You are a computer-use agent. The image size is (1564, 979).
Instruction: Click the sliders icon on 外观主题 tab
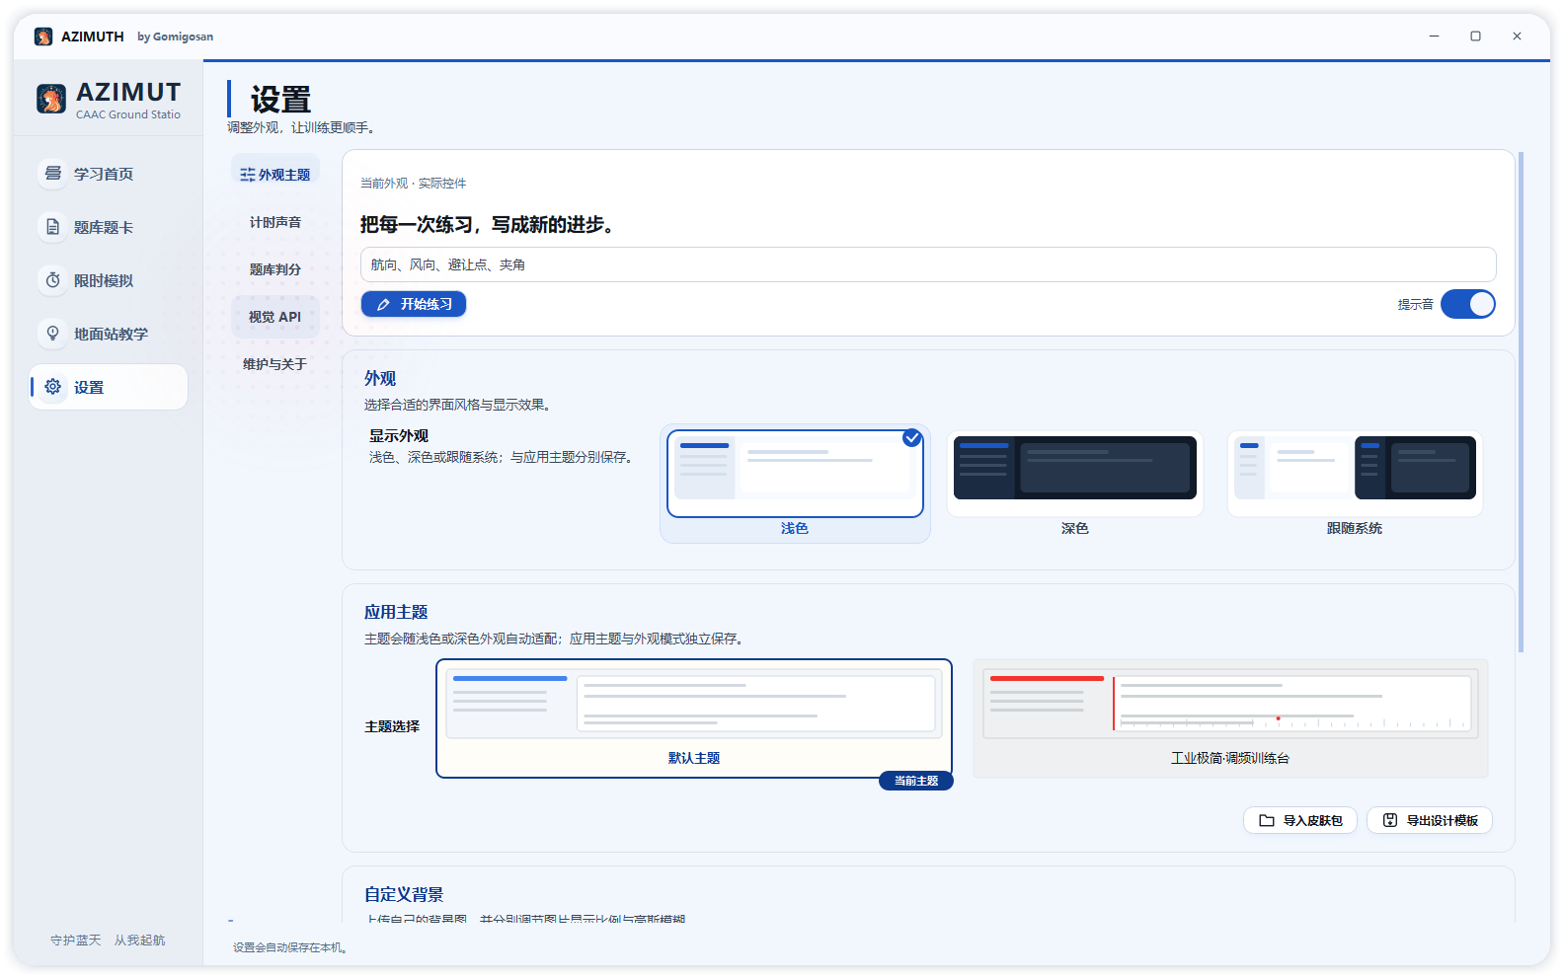[248, 175]
